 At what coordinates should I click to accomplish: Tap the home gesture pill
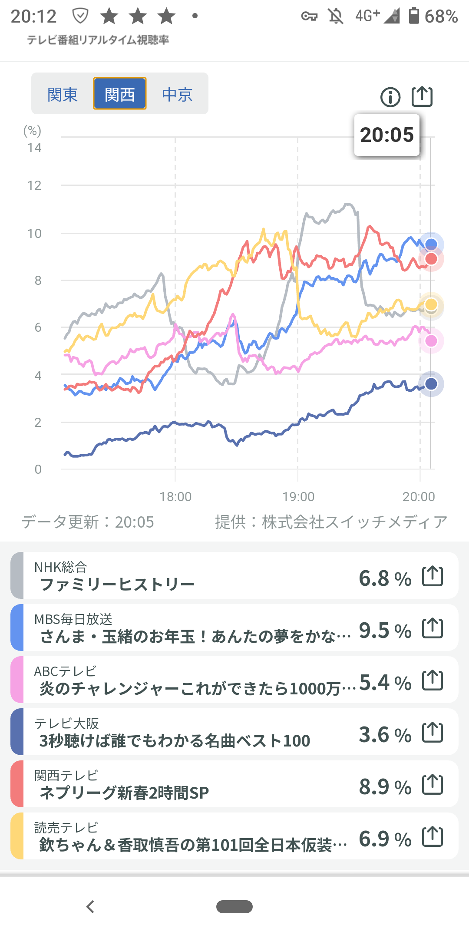point(234,907)
